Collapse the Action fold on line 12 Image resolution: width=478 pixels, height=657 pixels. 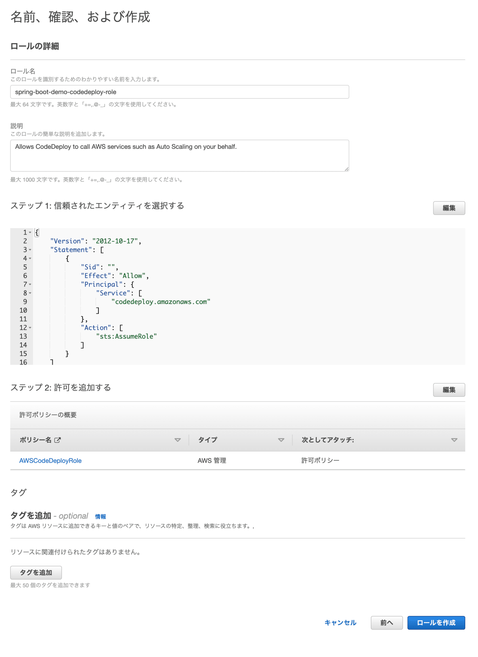(30, 328)
